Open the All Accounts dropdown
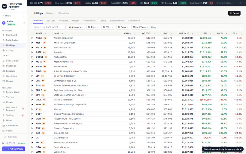This screenshot has height=154, width=246. click(76, 27)
